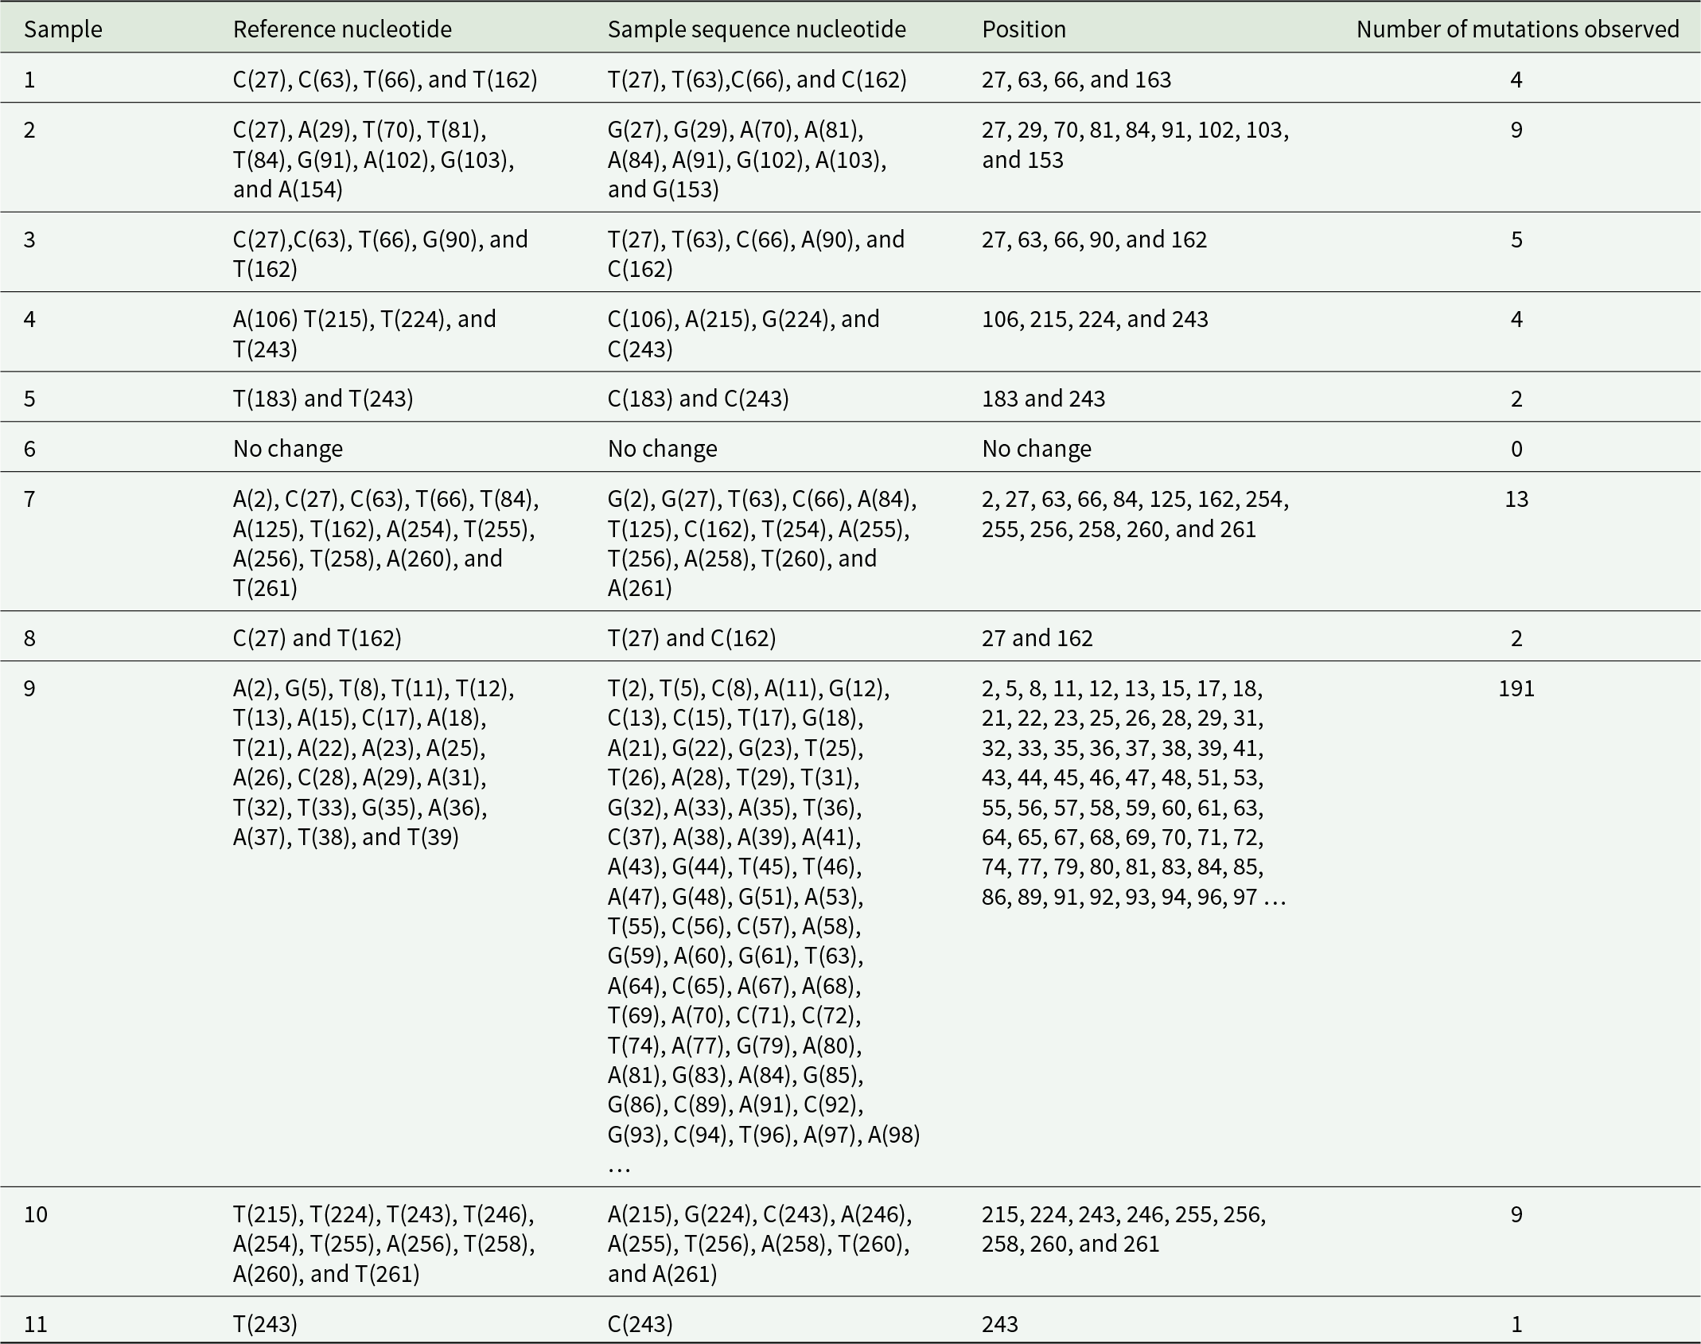Click the Position column header

[x=1024, y=29]
